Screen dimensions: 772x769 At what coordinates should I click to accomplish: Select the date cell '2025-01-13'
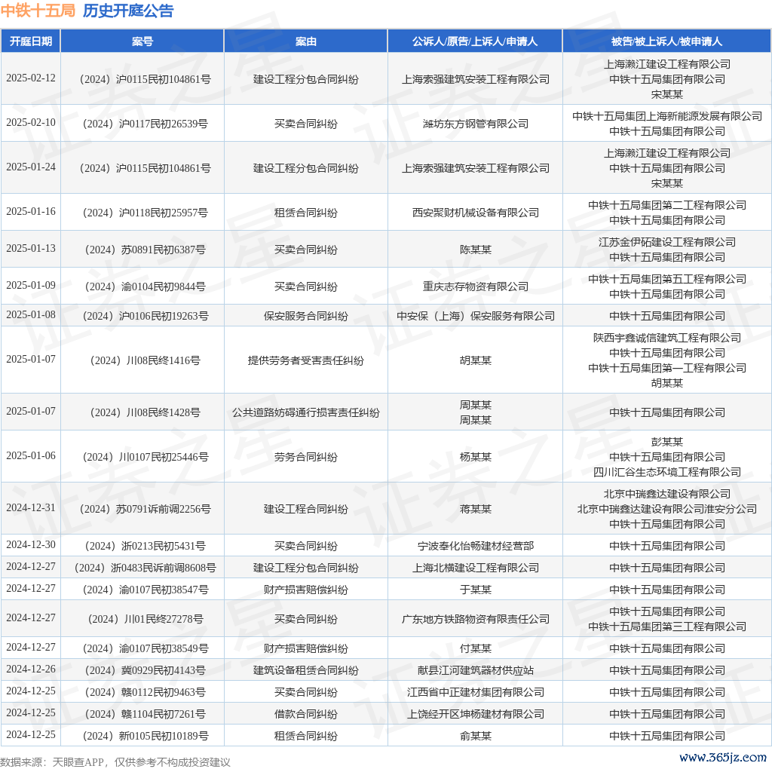30,249
